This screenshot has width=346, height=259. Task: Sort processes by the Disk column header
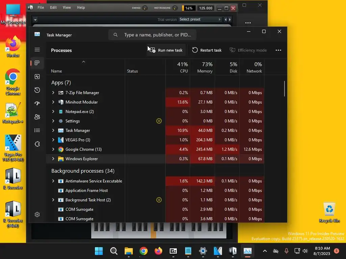pos(227,67)
